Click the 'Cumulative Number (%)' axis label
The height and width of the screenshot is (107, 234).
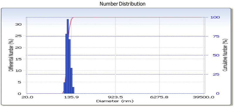point(225,55)
